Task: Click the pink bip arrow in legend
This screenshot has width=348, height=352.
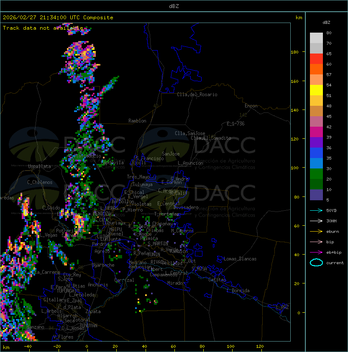Action: [x=316, y=242]
